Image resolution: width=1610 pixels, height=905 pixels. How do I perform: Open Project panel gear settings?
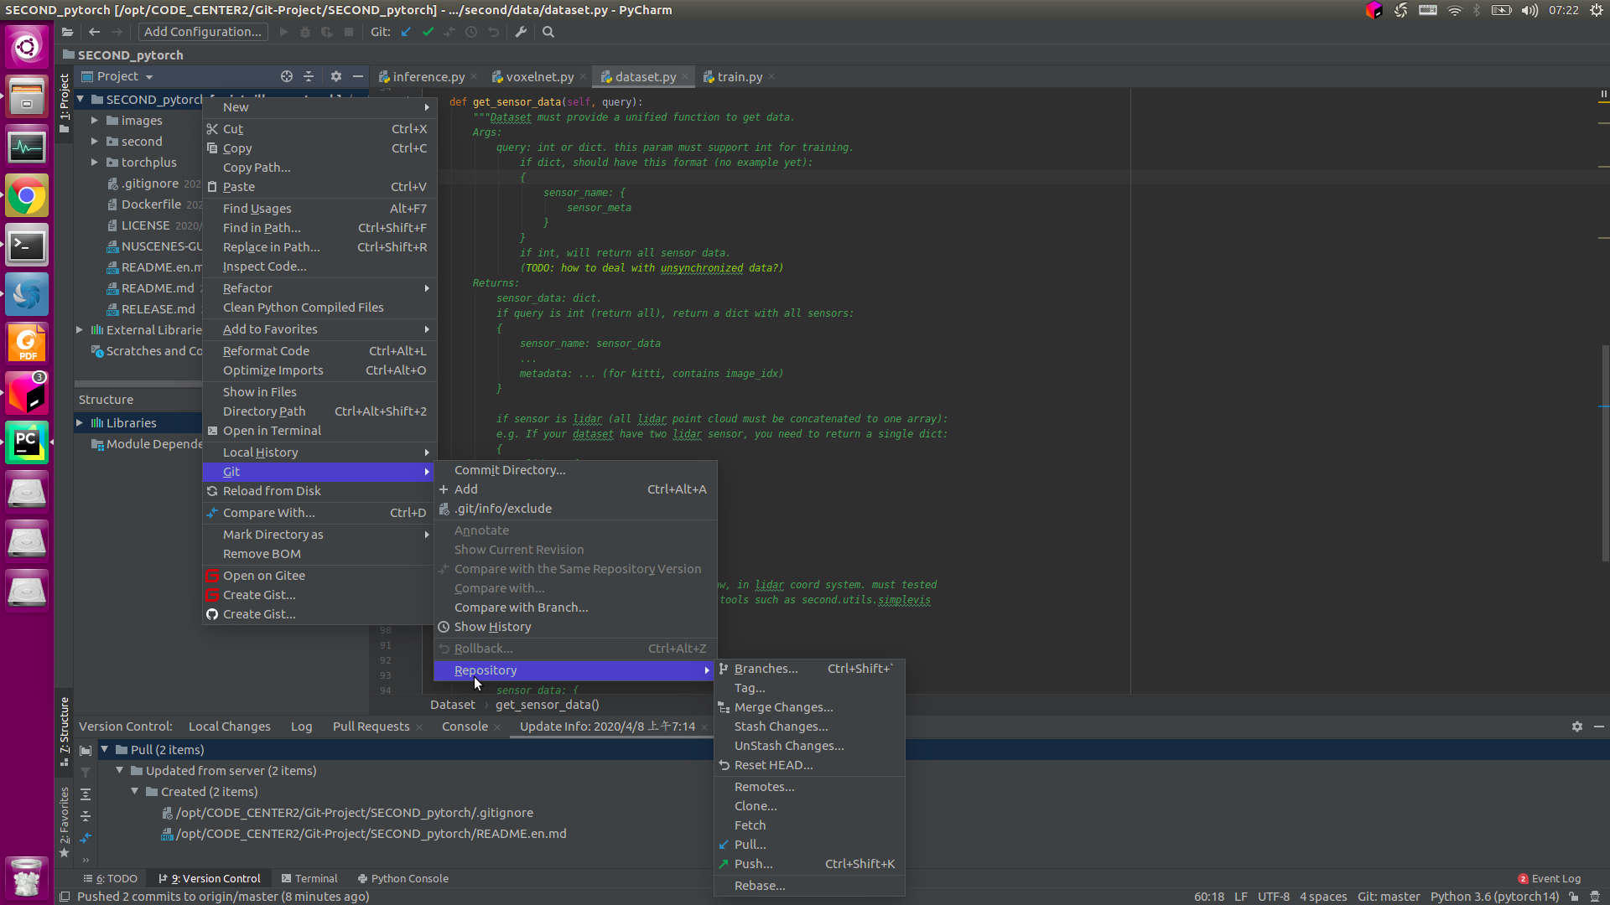pyautogui.click(x=336, y=76)
